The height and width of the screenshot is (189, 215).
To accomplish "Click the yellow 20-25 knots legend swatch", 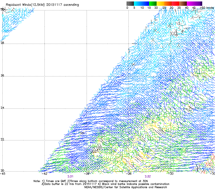I will click(160, 3).
